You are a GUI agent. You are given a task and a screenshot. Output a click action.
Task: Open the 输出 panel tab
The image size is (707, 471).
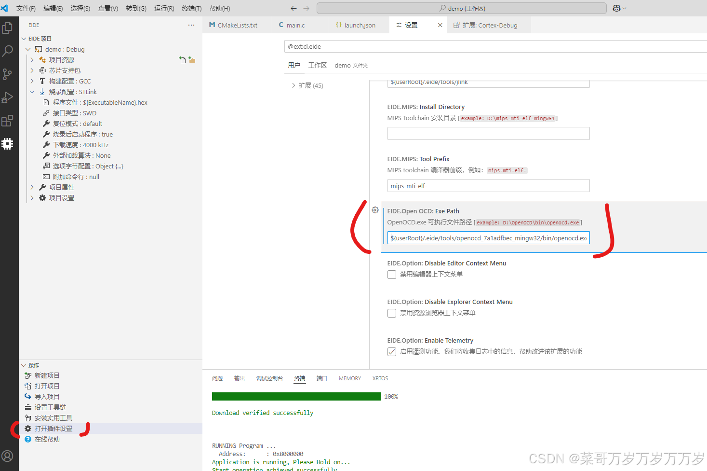[x=240, y=378]
